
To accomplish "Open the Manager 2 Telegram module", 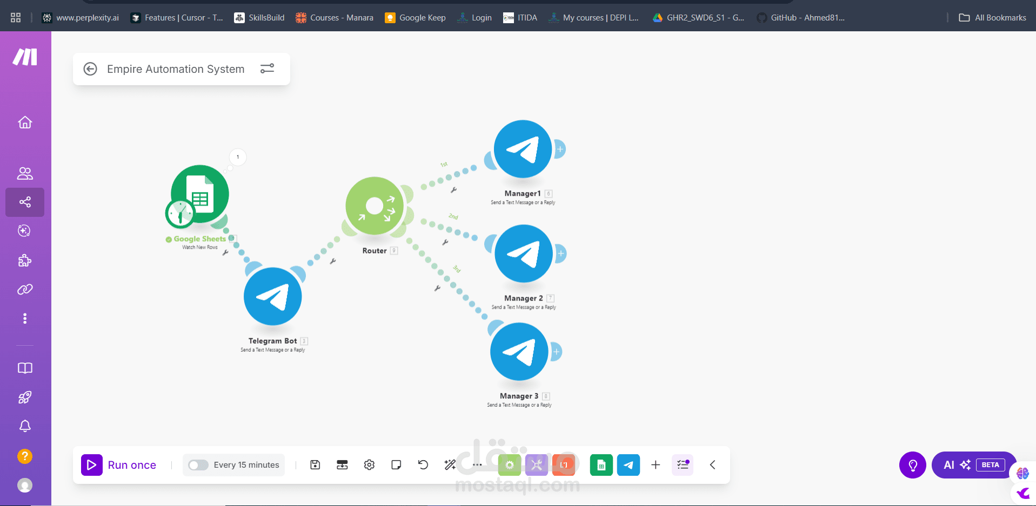I will 524,254.
